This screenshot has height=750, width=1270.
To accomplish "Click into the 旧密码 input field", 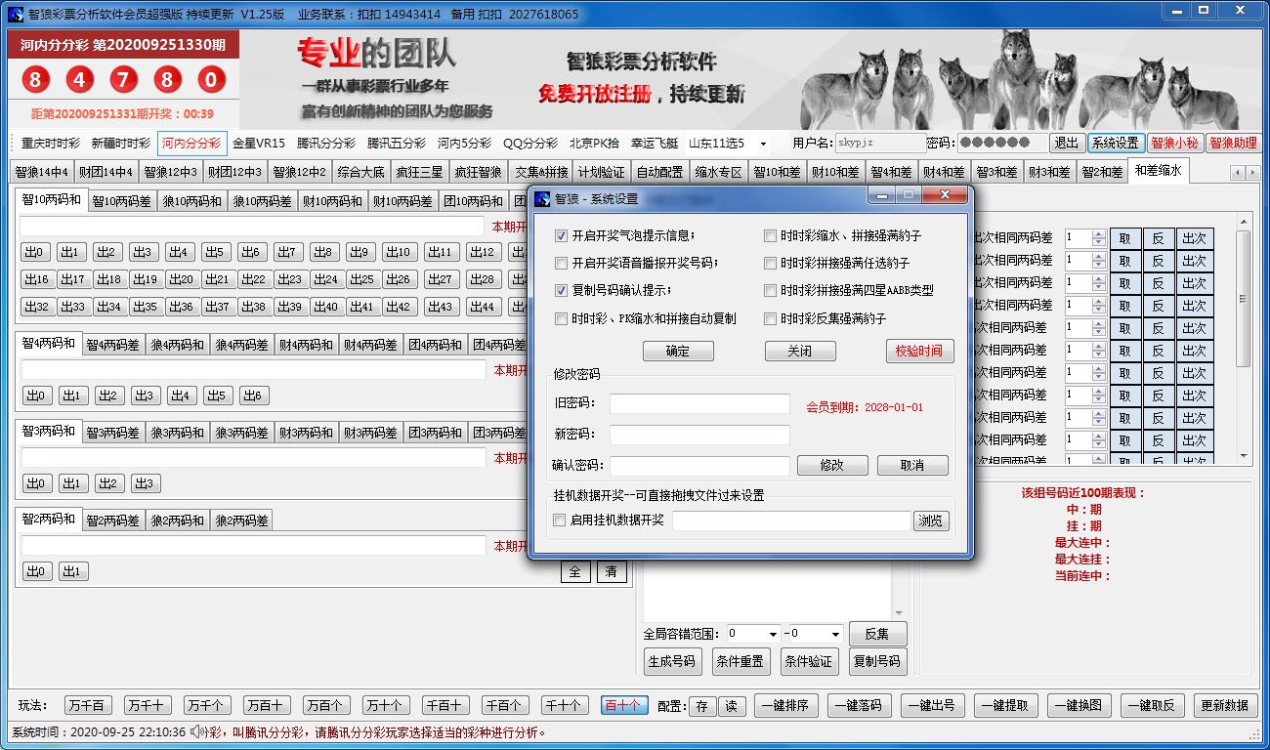I will [x=699, y=404].
